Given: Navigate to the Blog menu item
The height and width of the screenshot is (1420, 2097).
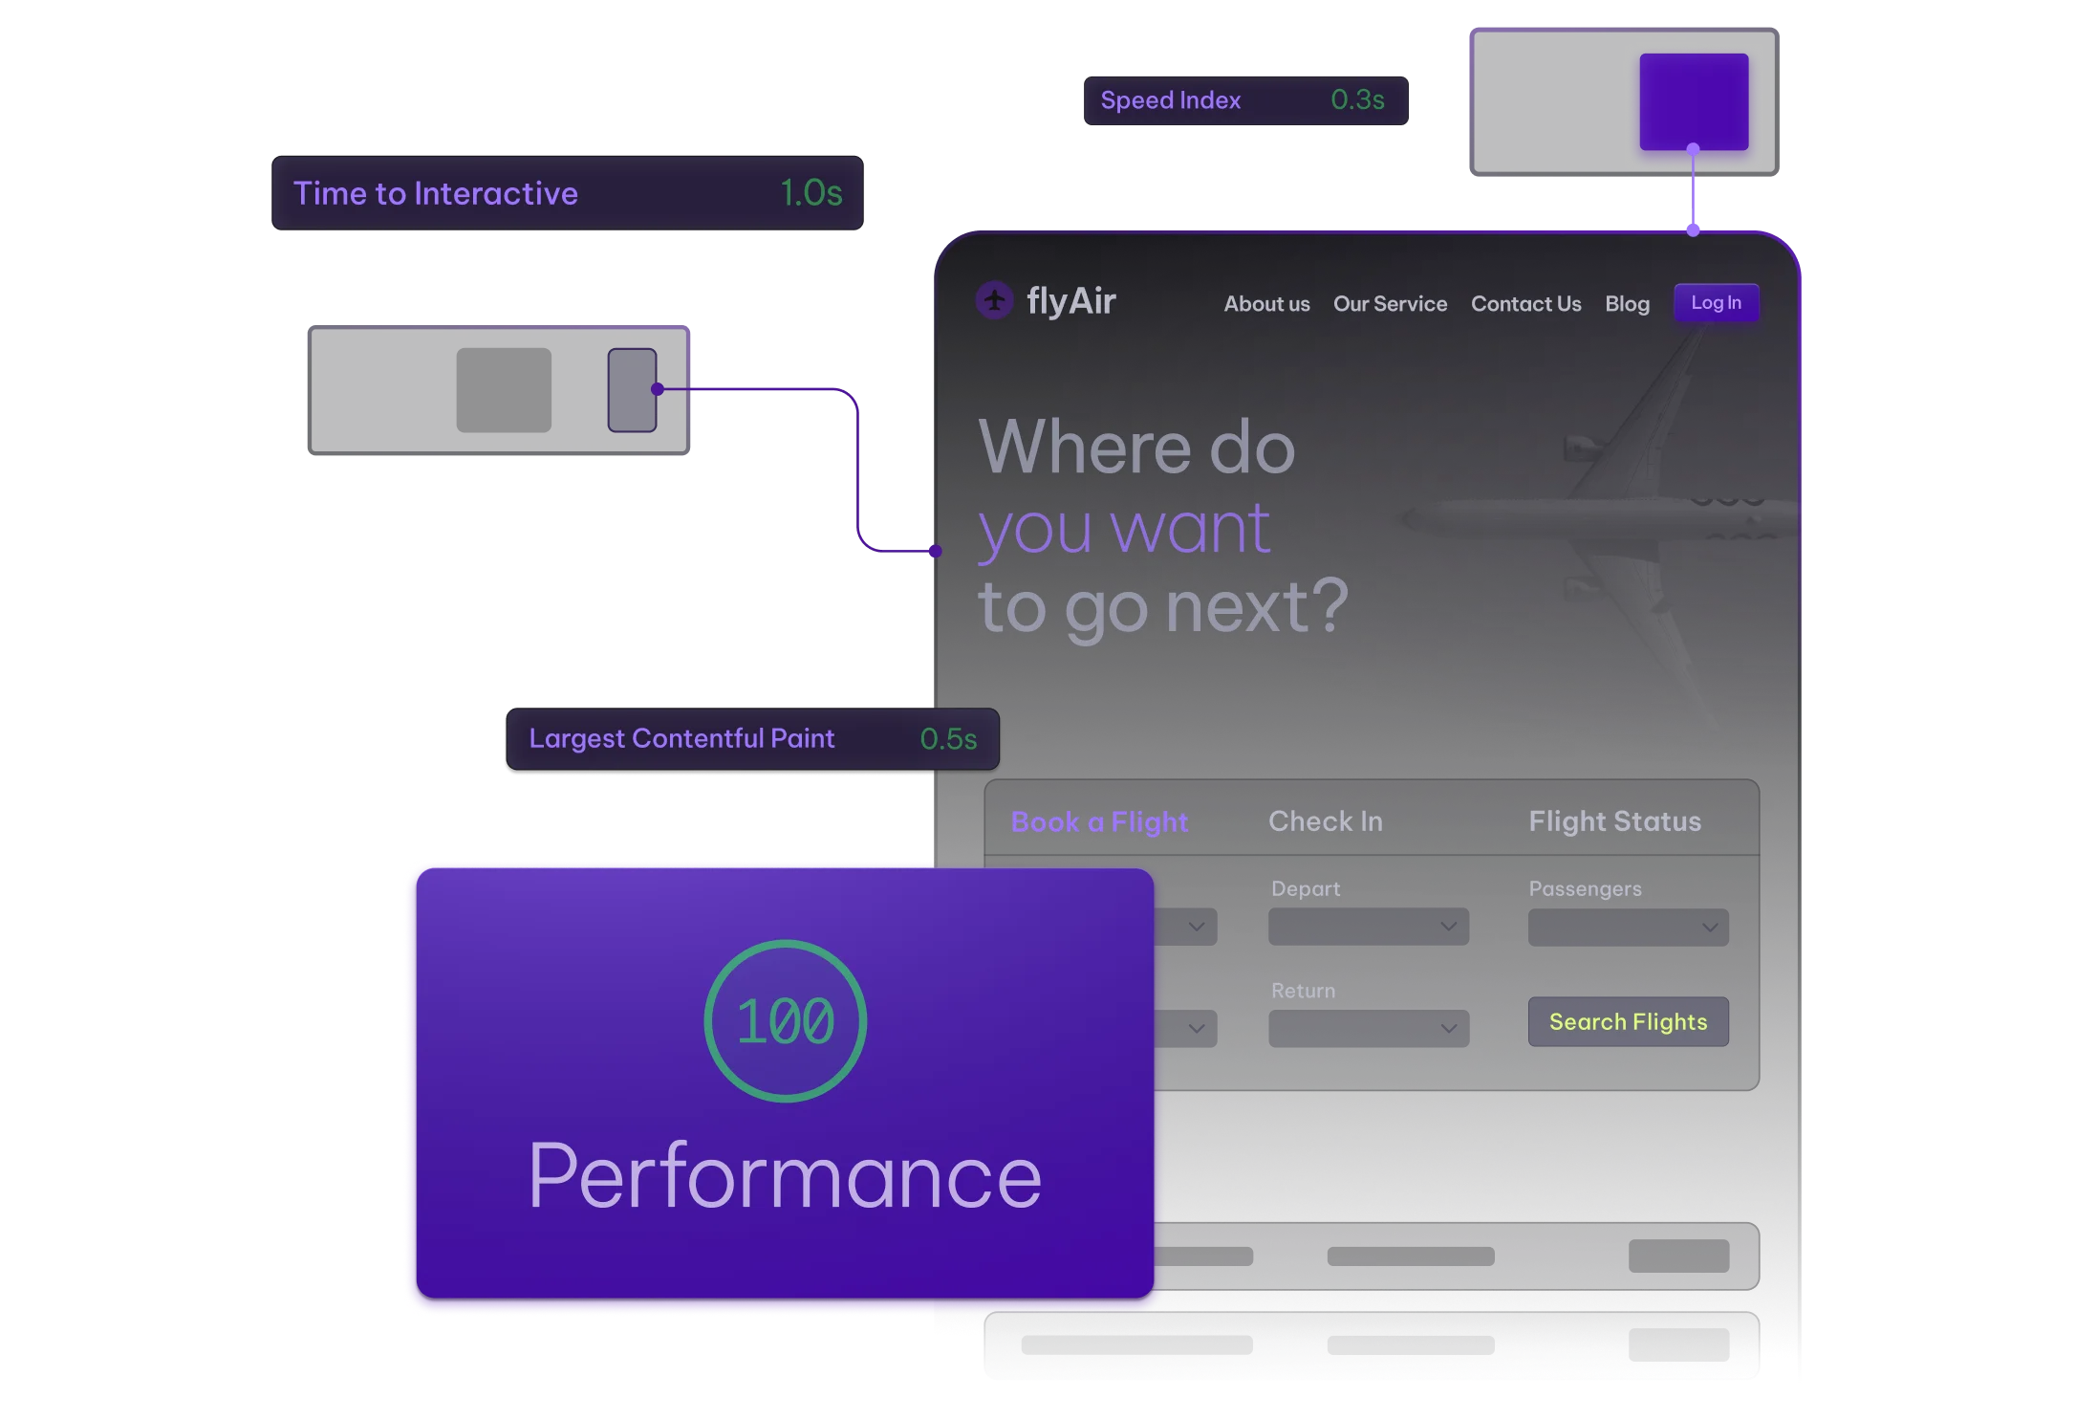Looking at the screenshot, I should (x=1627, y=303).
